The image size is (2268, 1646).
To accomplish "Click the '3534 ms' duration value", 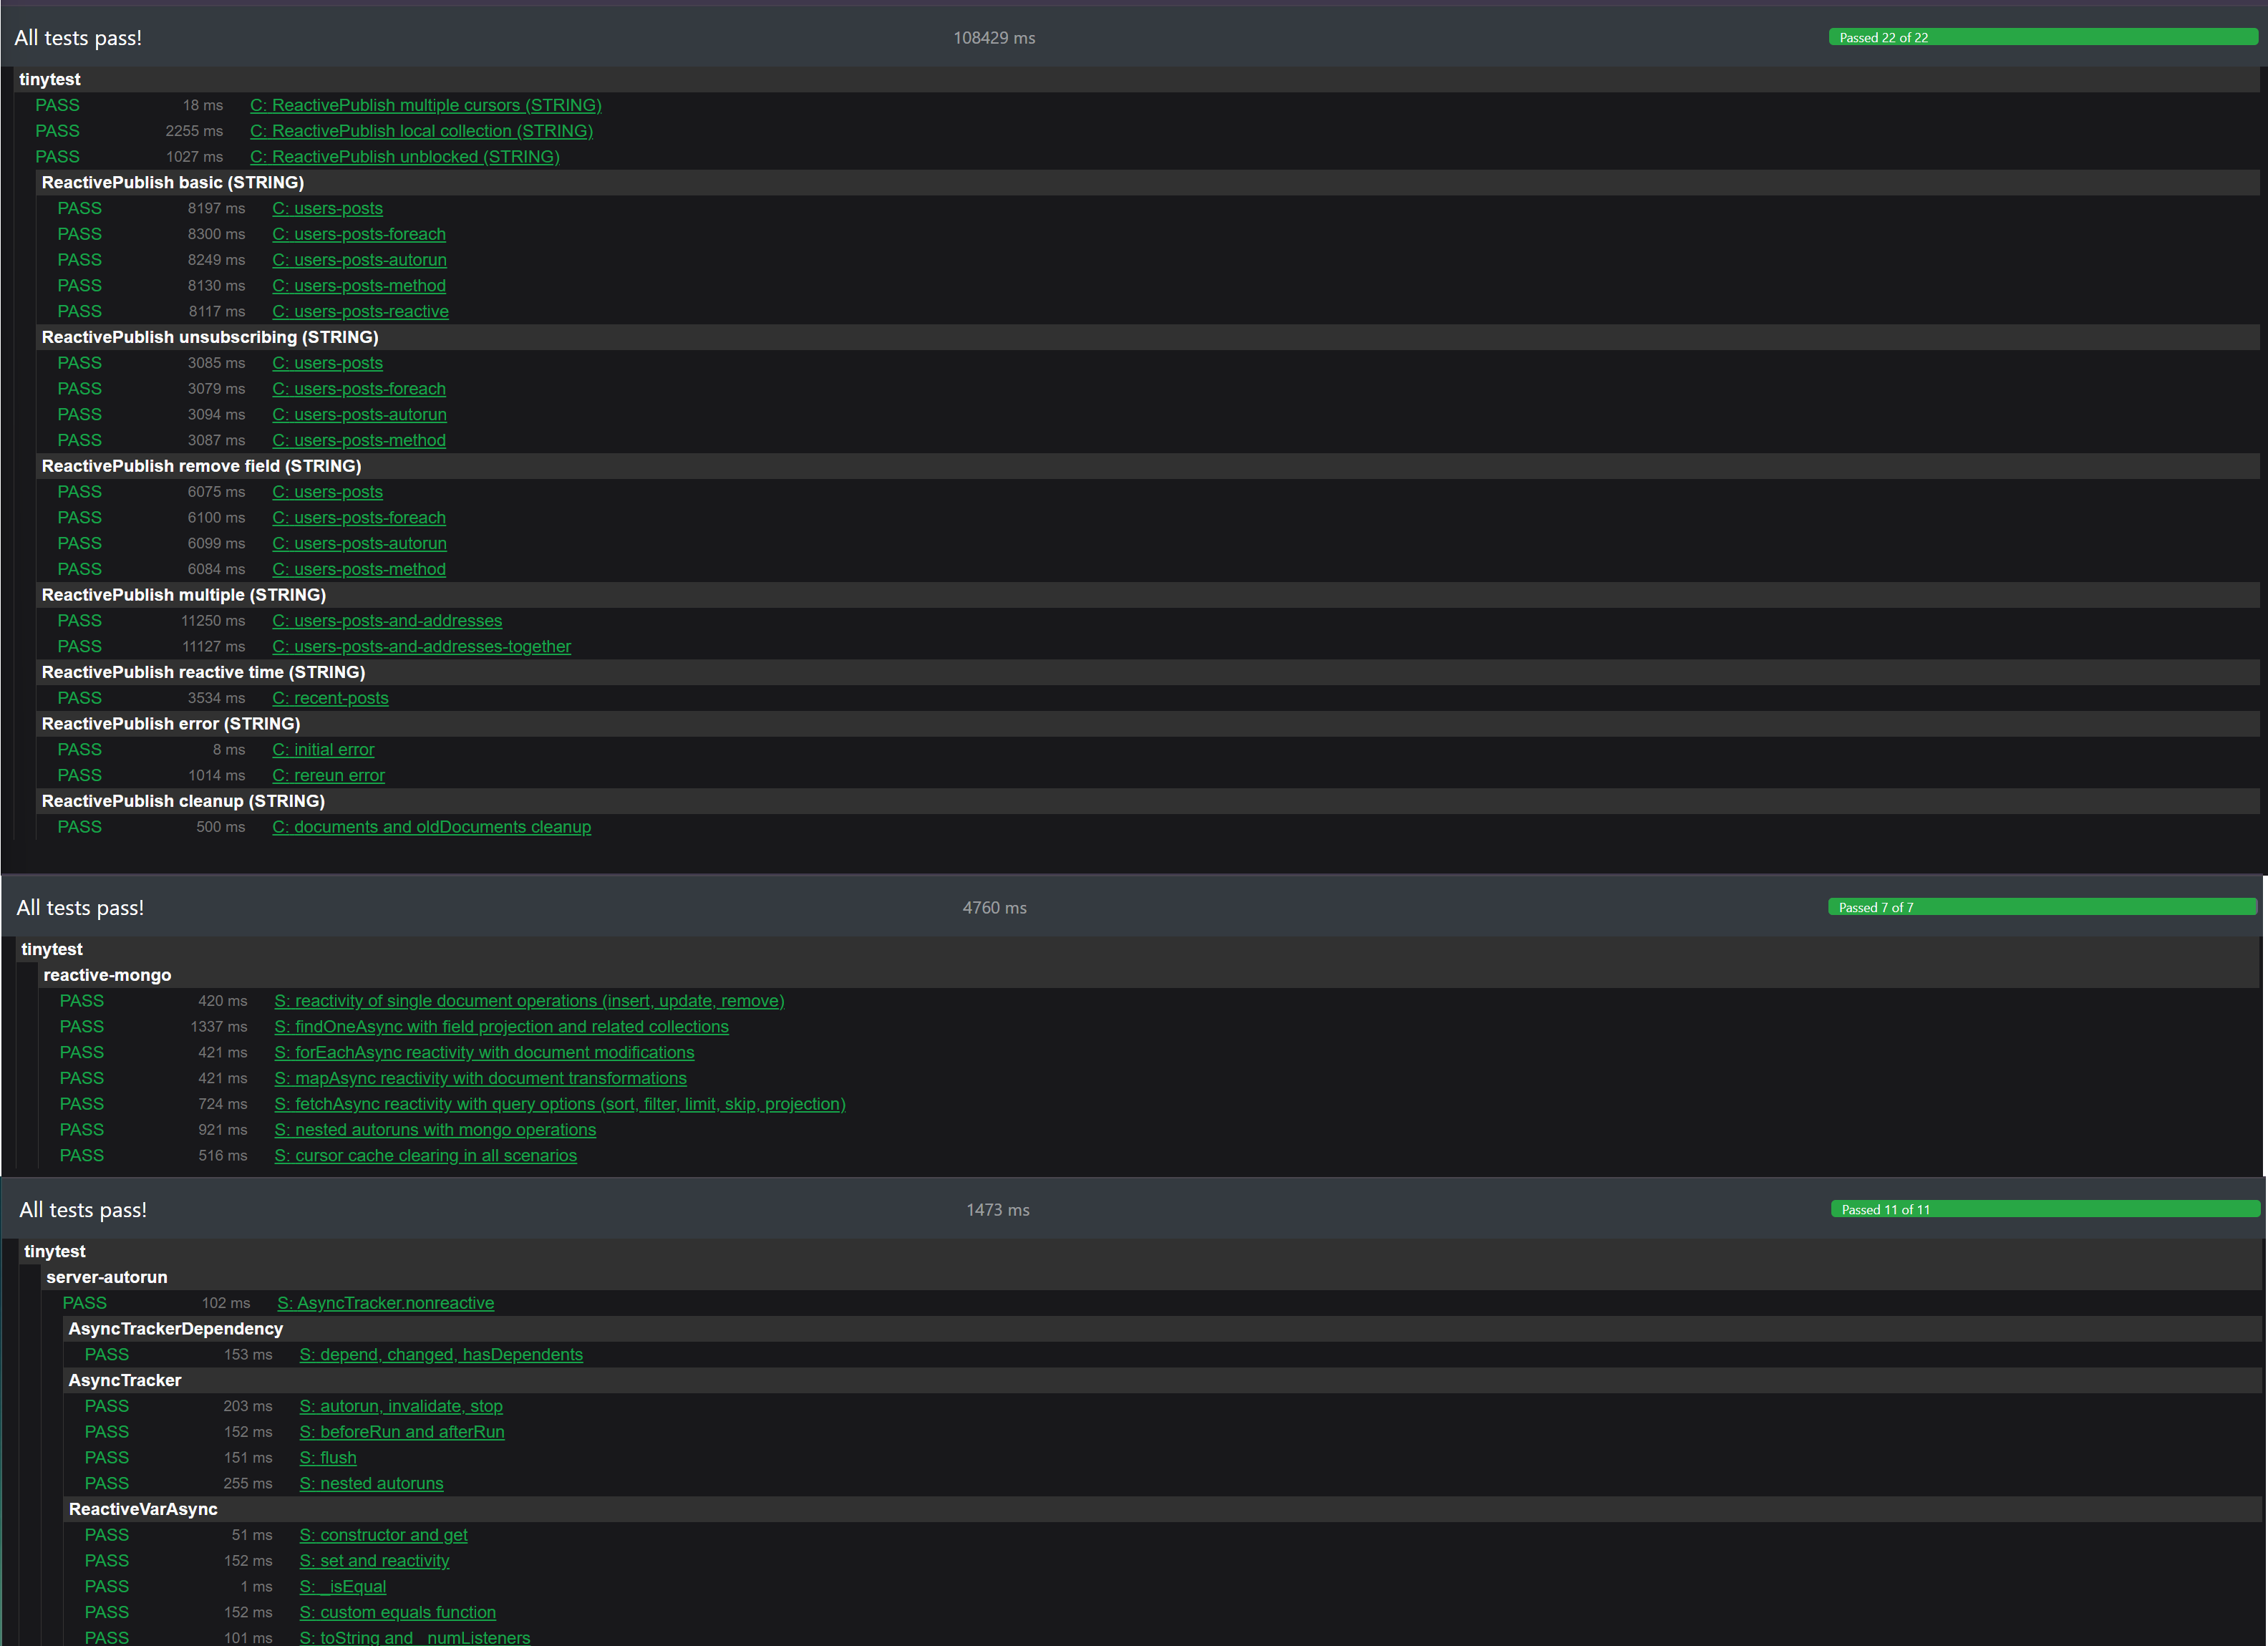I will coord(216,698).
